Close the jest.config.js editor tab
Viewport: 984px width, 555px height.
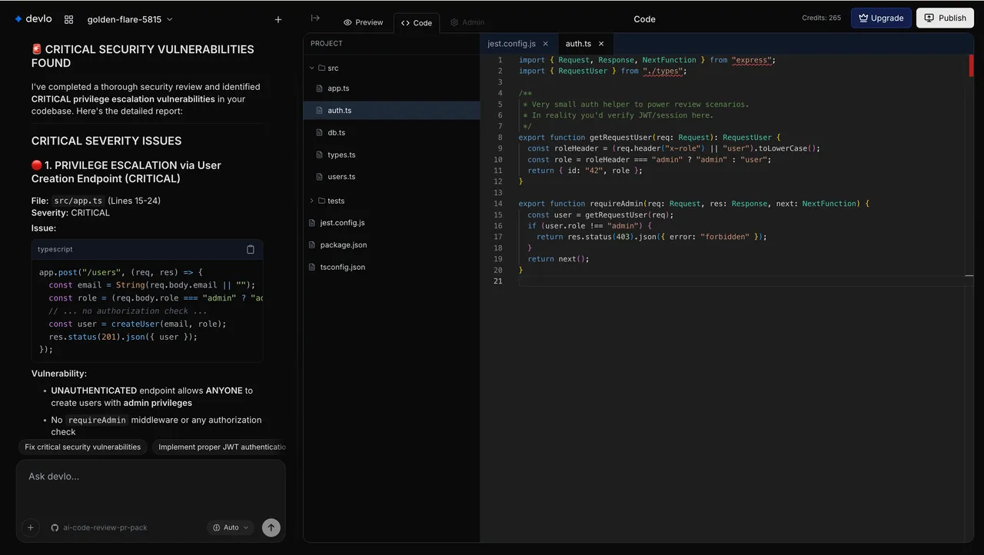click(545, 44)
